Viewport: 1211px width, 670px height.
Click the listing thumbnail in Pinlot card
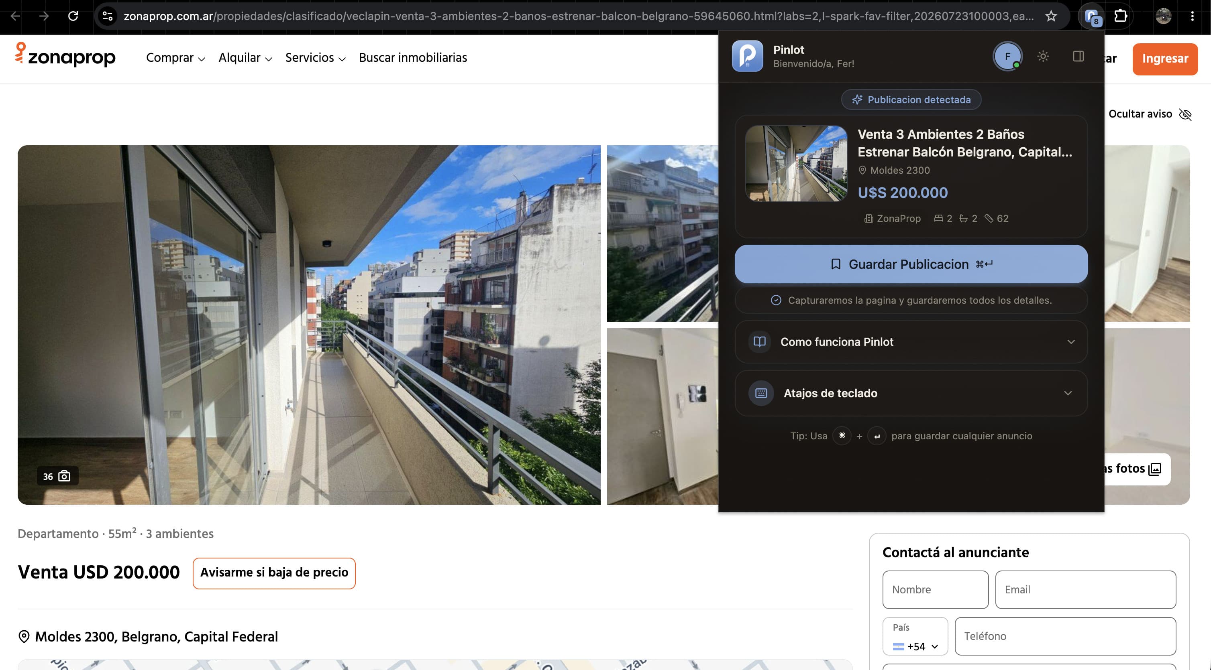(796, 164)
